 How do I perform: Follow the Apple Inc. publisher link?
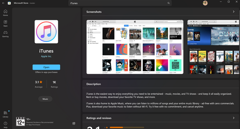pos(46,56)
